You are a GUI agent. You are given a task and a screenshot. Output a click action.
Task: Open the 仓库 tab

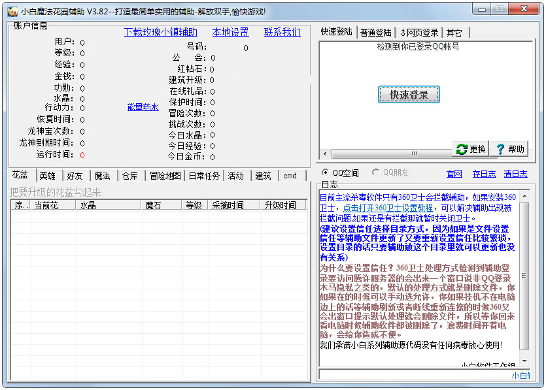tap(130, 176)
